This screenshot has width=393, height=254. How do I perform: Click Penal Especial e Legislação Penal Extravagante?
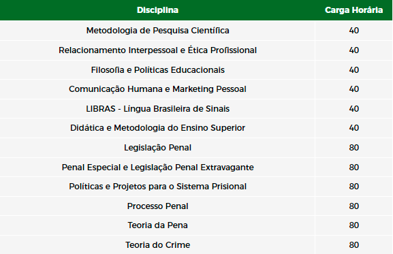pyautogui.click(x=157, y=167)
